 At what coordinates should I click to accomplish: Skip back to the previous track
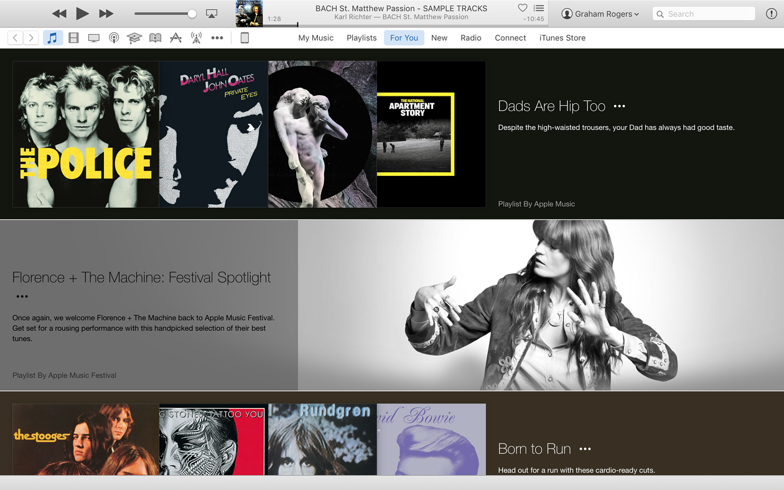pos(59,14)
